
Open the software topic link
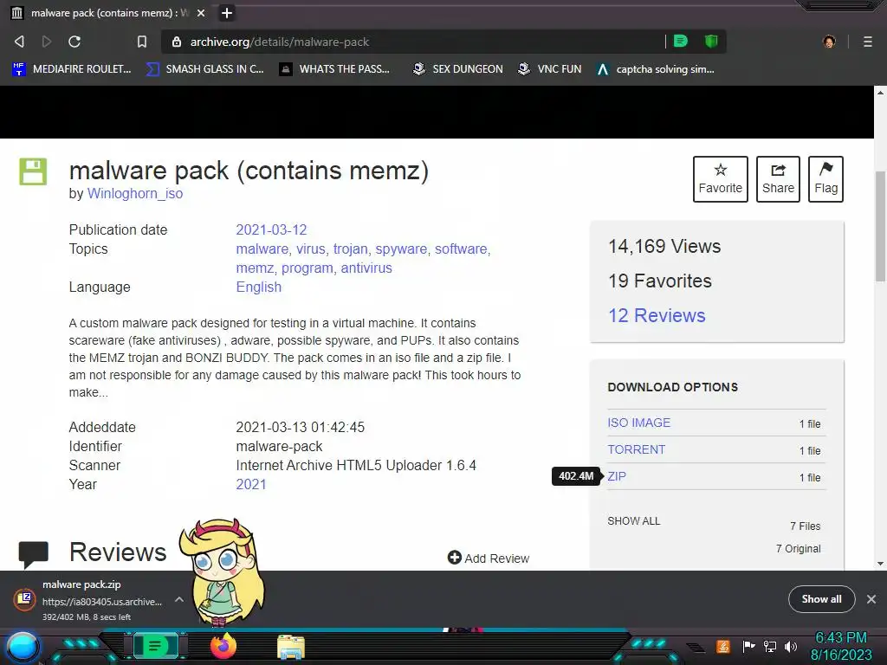(x=461, y=249)
